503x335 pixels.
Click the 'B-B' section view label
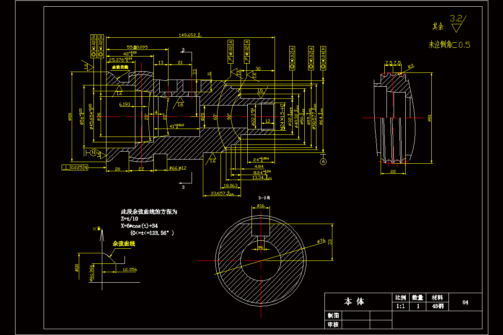(264, 197)
